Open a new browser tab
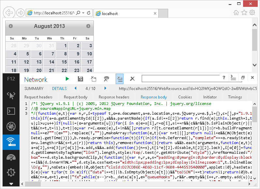260x189 pixels. click(163, 13)
